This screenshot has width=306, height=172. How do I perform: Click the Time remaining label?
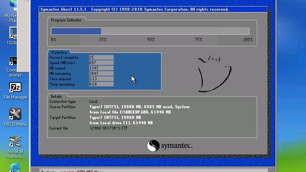click(x=62, y=85)
